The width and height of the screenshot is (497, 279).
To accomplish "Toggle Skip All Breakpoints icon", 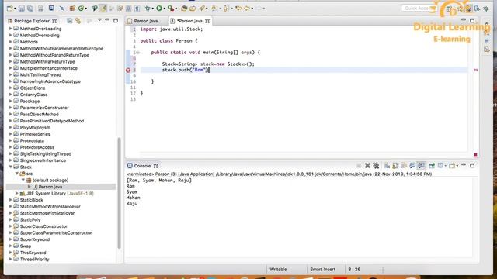I will [x=62, y=9].
